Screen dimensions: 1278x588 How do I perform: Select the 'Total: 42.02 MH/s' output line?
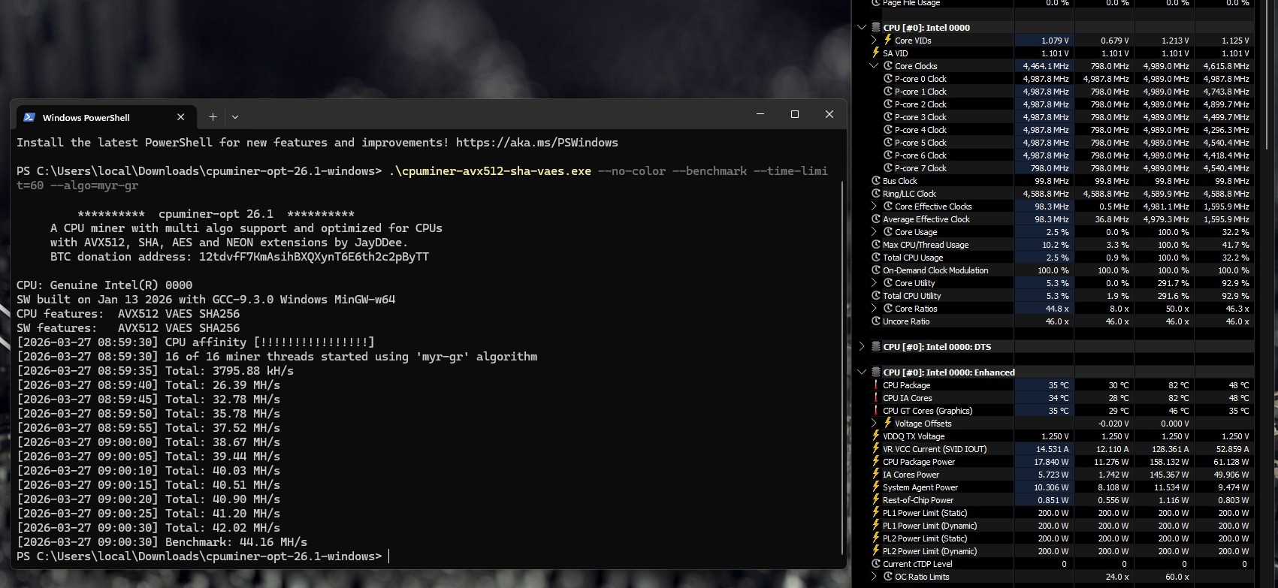pos(149,528)
